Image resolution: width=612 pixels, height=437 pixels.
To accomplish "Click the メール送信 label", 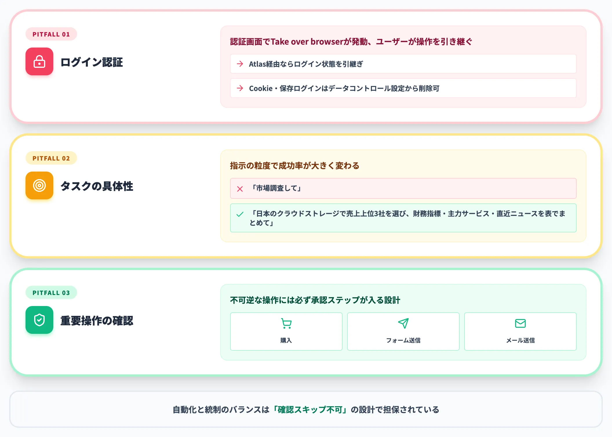I will pyautogui.click(x=520, y=340).
